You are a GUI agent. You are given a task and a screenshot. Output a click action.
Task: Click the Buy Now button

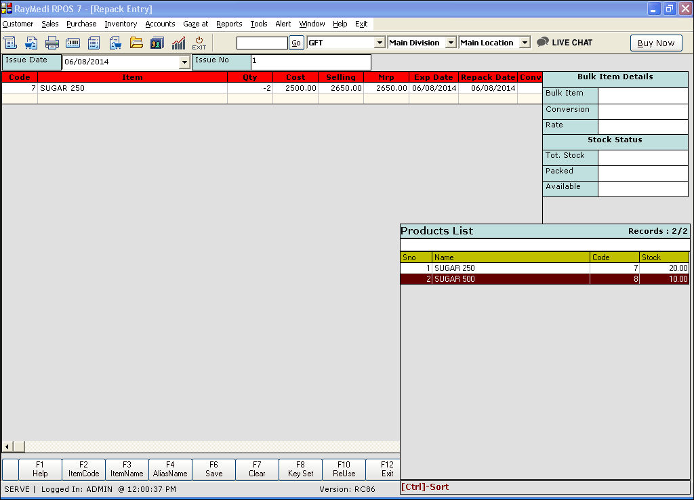pyautogui.click(x=655, y=43)
